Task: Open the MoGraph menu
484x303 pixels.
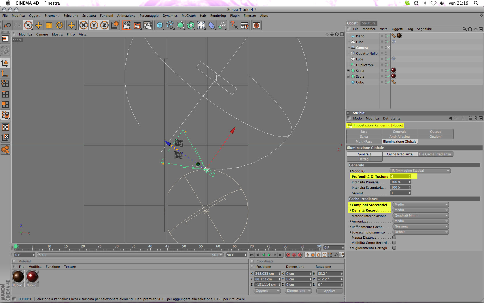Action: (x=188, y=16)
